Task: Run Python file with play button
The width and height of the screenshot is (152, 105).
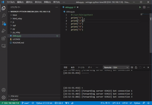Action: [140, 7]
